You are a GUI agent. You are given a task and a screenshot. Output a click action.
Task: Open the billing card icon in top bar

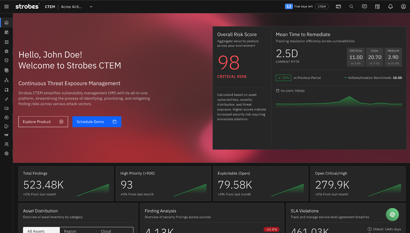[x=338, y=6]
